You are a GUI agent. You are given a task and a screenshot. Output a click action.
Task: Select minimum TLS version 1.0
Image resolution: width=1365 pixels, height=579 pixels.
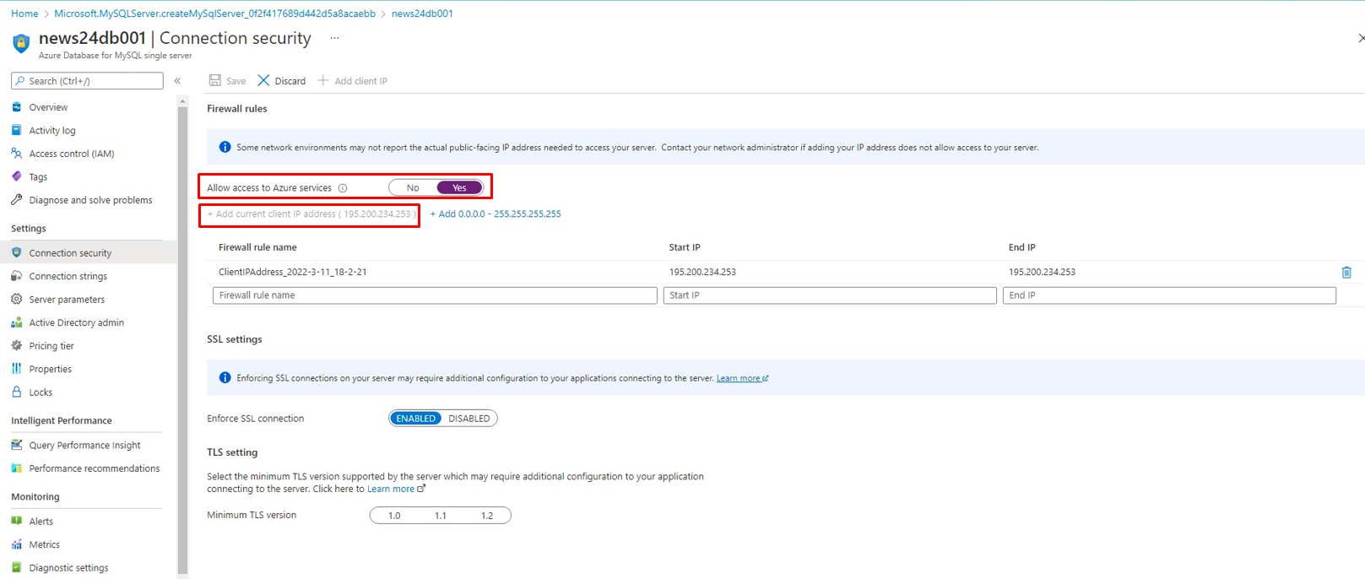[x=394, y=516]
